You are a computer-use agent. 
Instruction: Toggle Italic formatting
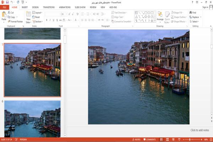pyautogui.click(x=50, y=20)
